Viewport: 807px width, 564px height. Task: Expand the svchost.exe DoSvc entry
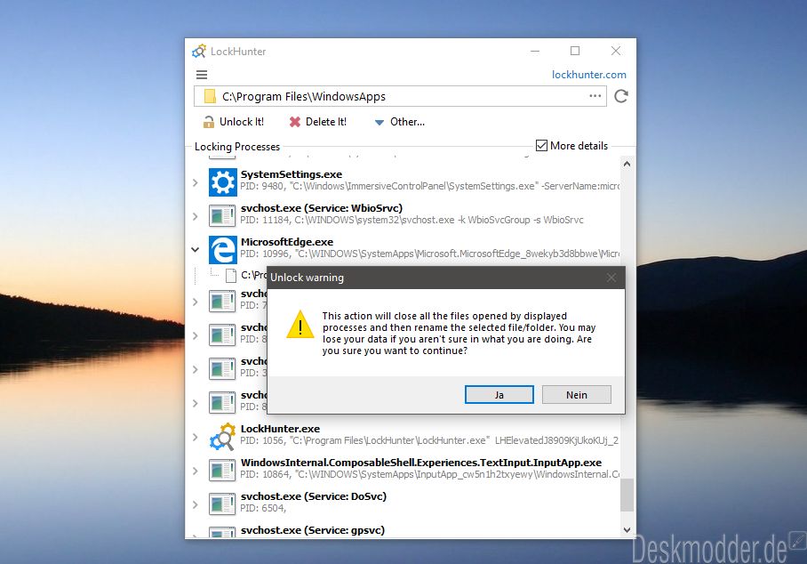tap(195, 504)
